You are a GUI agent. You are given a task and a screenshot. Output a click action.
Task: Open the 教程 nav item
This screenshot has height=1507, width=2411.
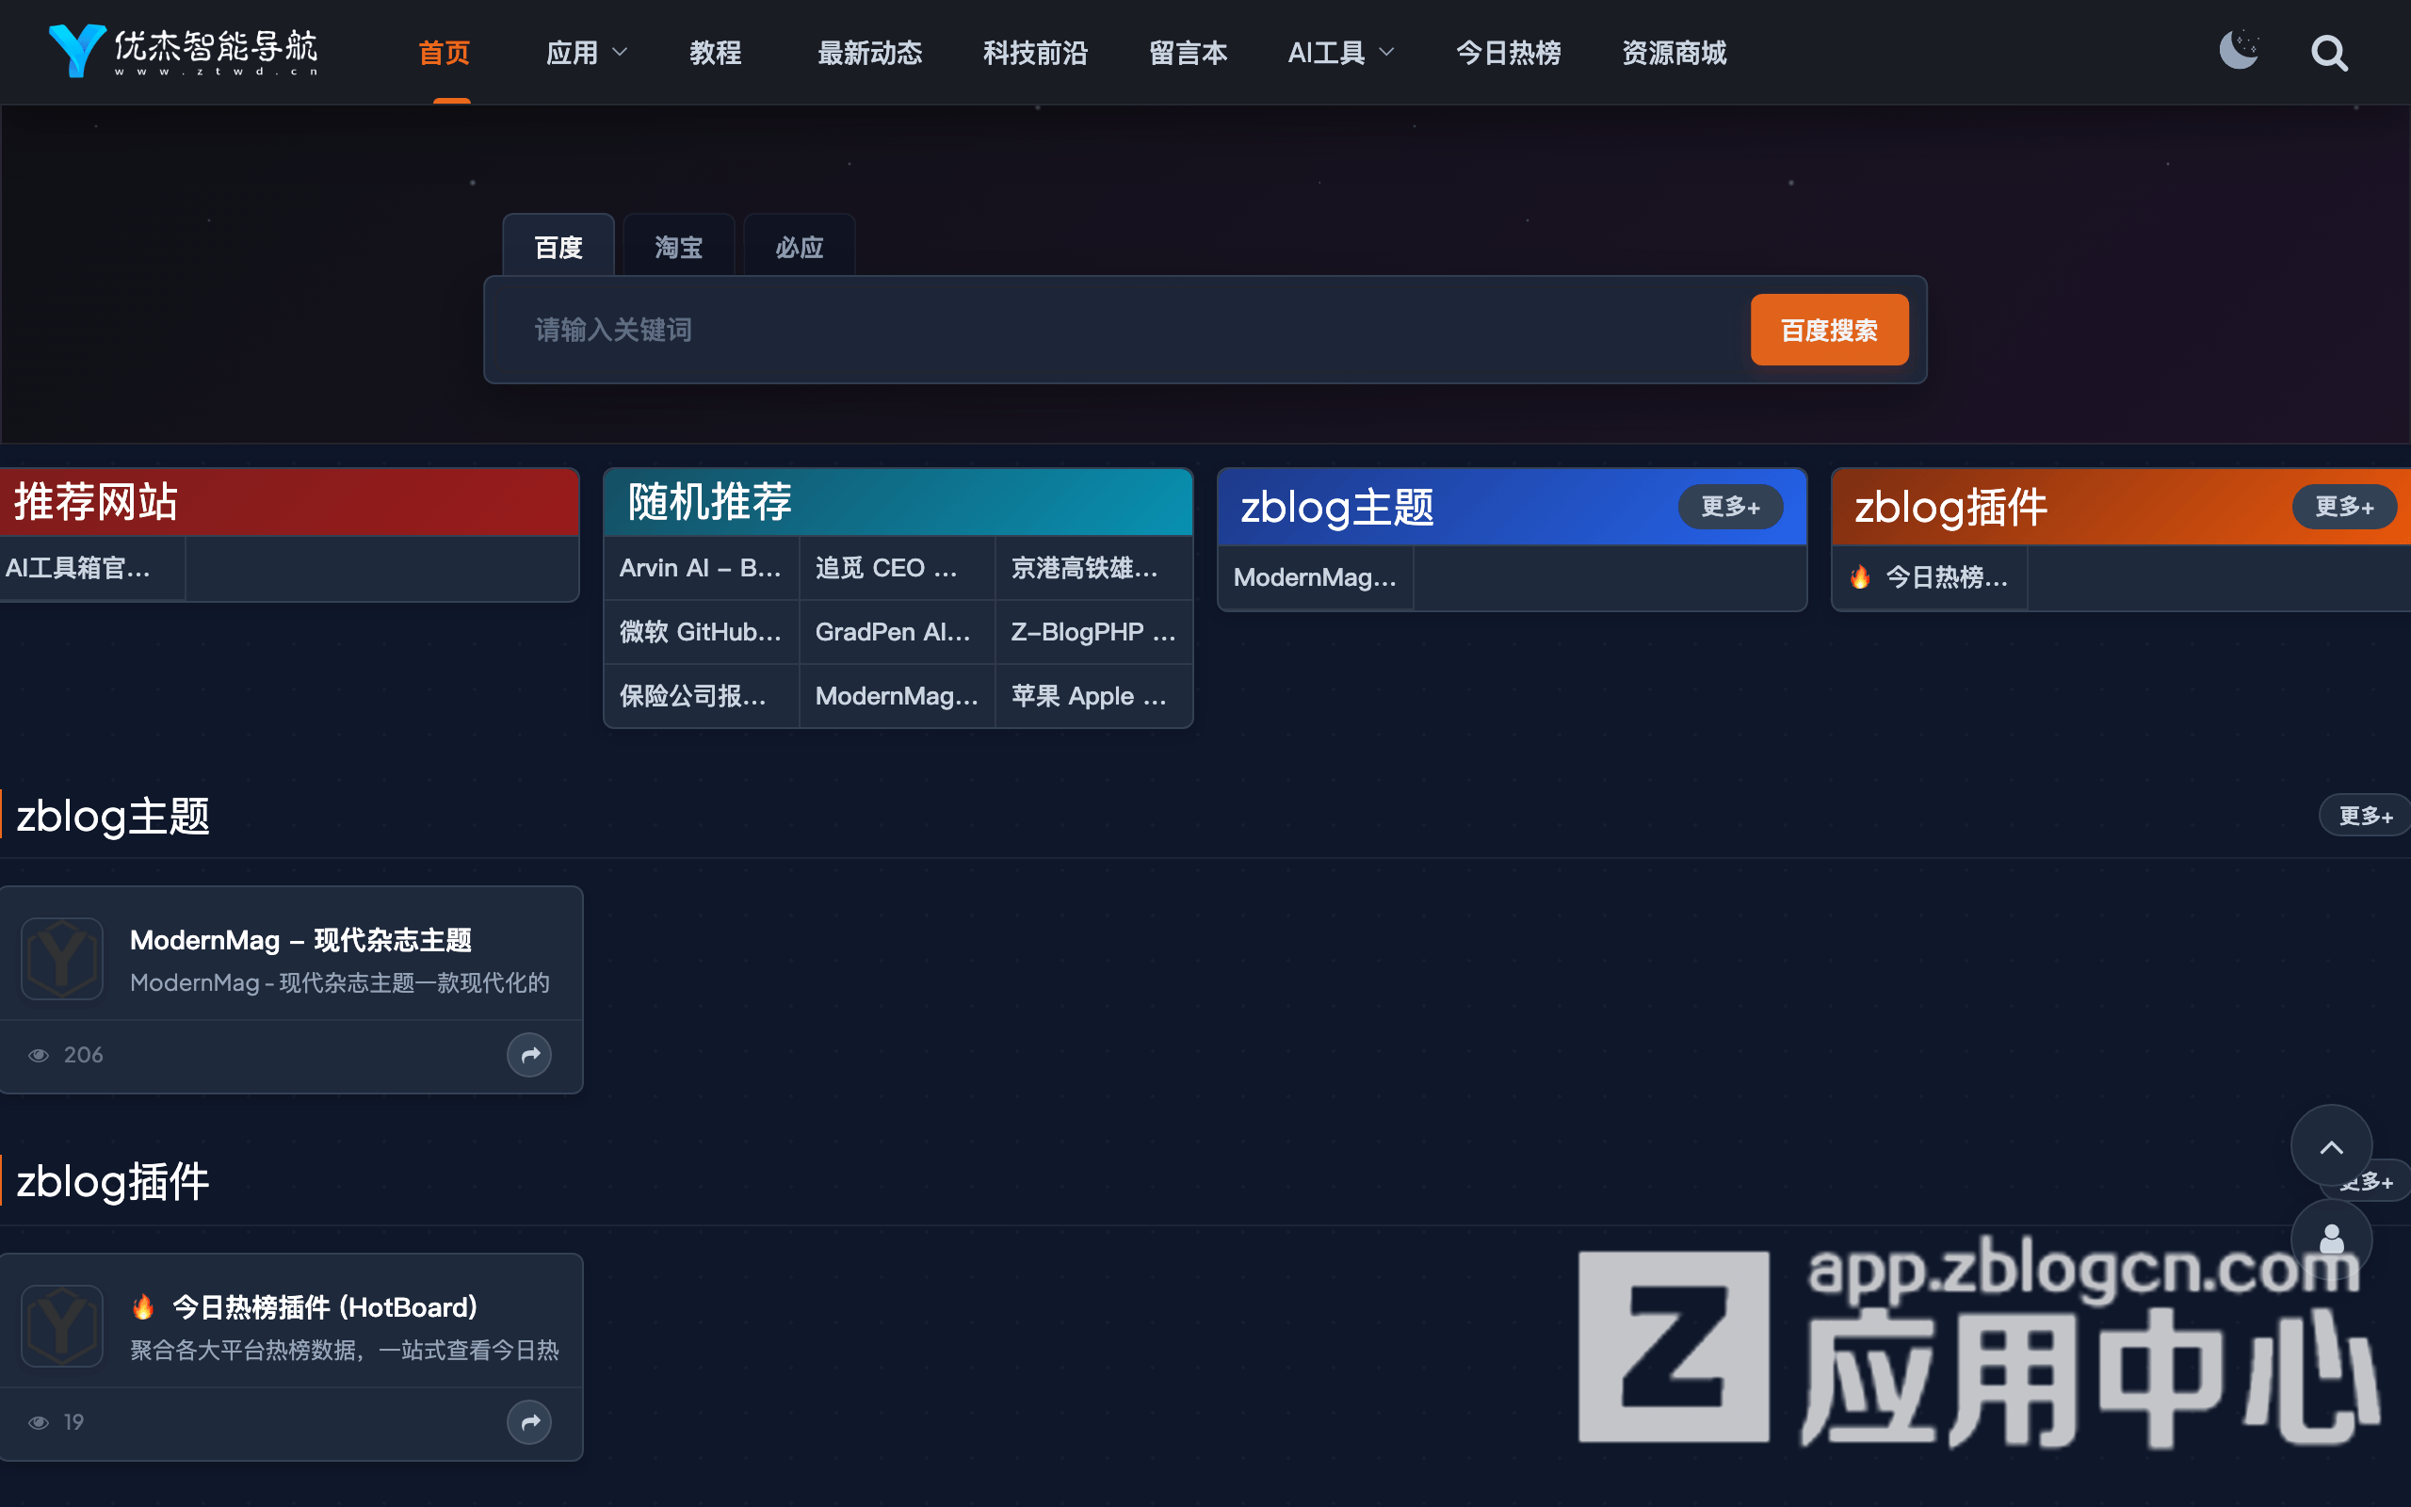click(x=716, y=53)
